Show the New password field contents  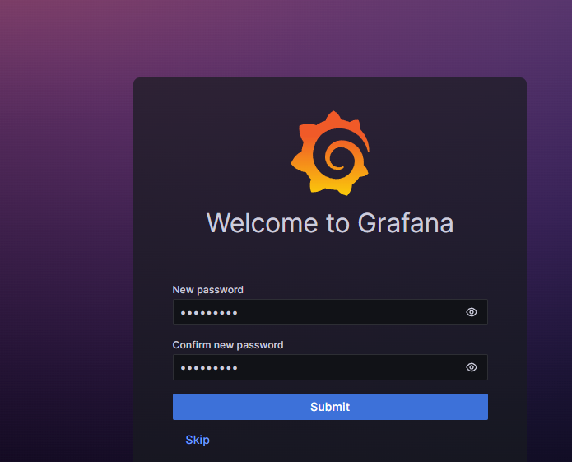point(472,312)
